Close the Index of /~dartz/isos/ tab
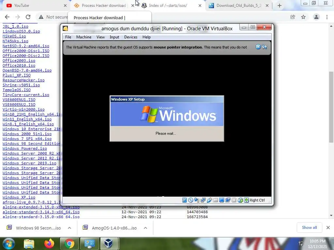334x250 pixels. (200, 6)
